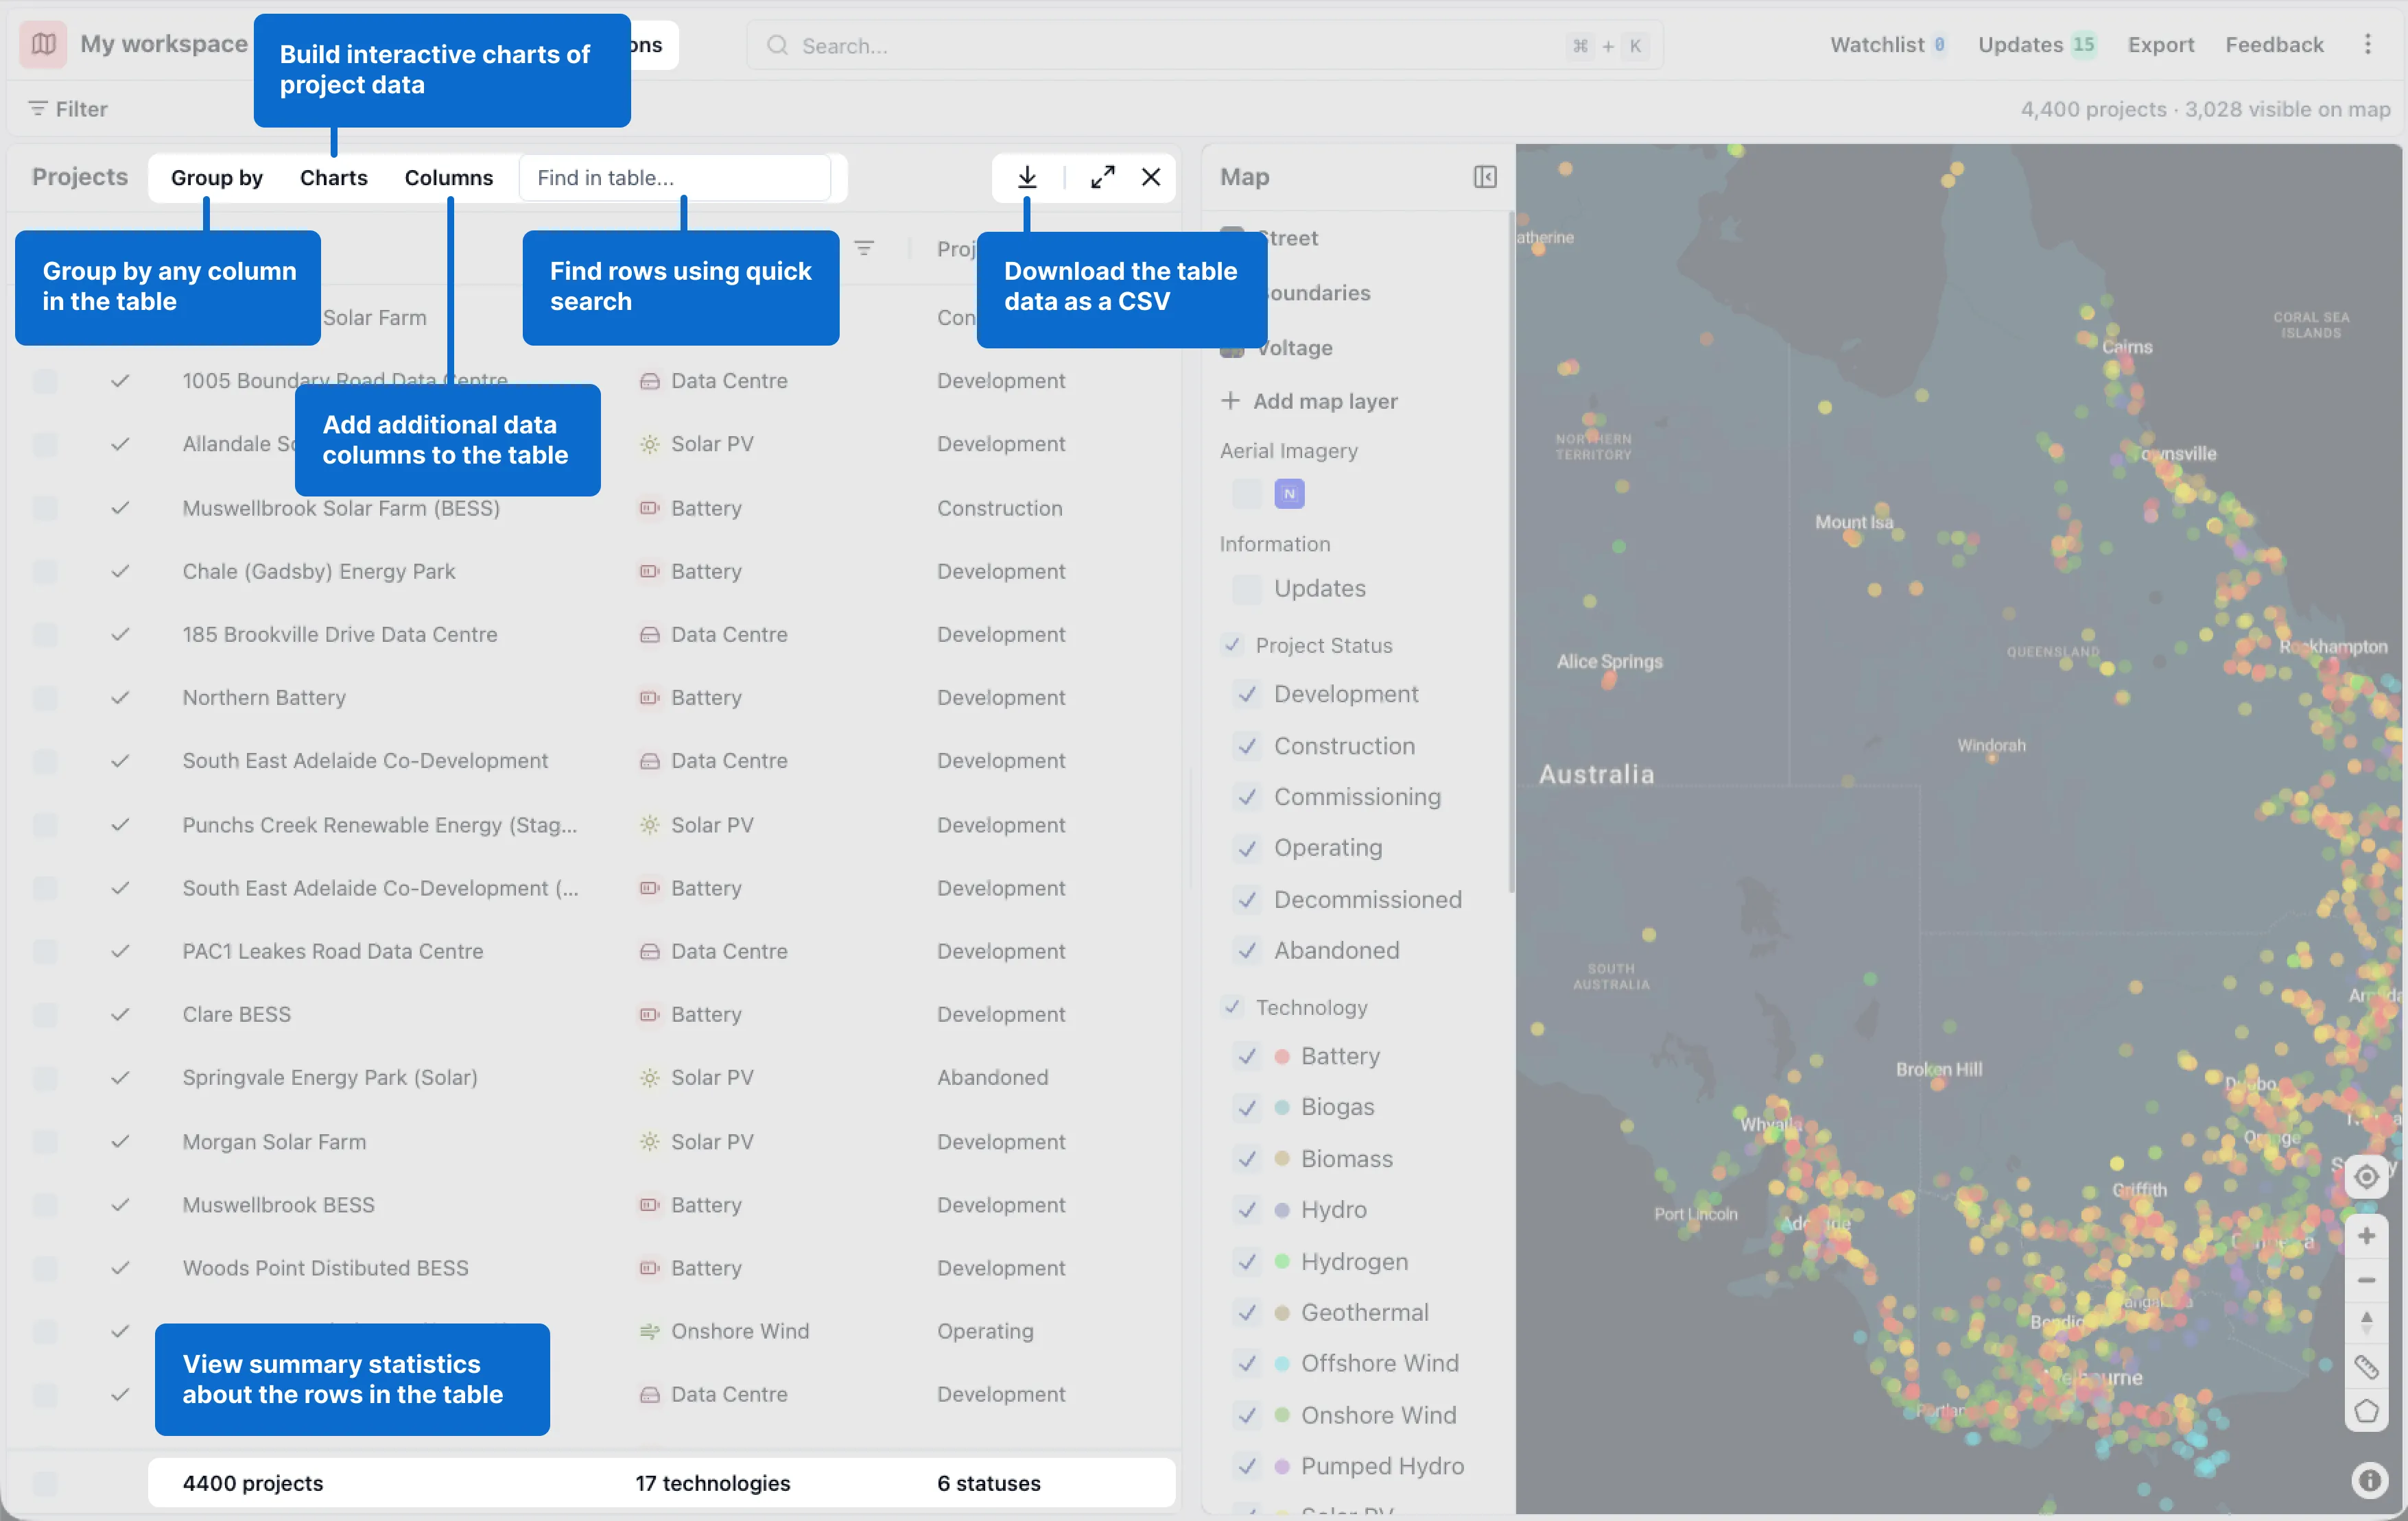Open the Watchlist menu
2408x1521 pixels.
tap(1888, 44)
